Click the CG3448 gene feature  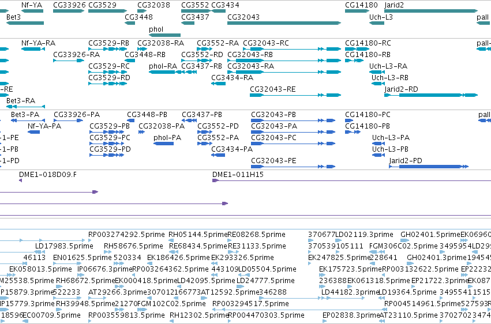[130, 23]
